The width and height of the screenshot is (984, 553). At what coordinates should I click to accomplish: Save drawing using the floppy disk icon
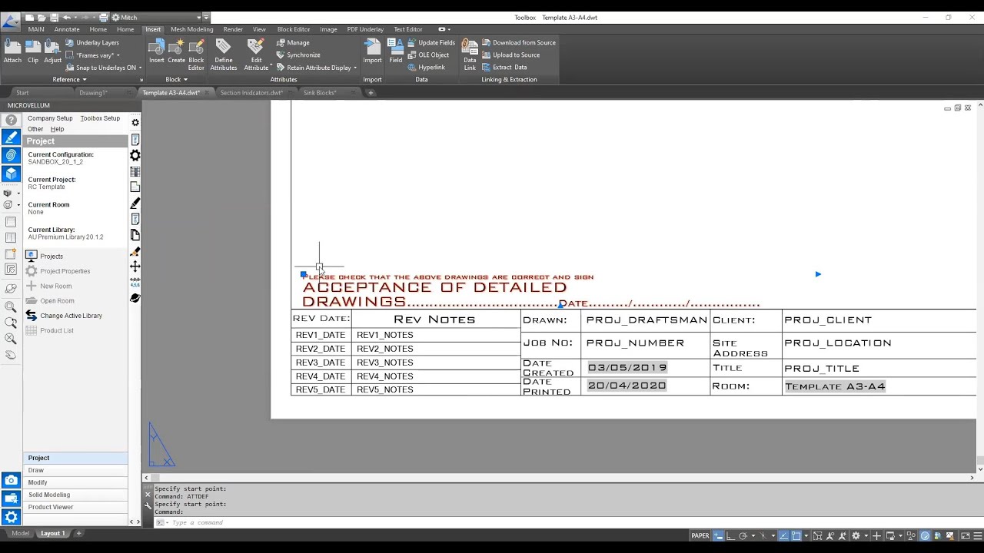pyautogui.click(x=54, y=17)
